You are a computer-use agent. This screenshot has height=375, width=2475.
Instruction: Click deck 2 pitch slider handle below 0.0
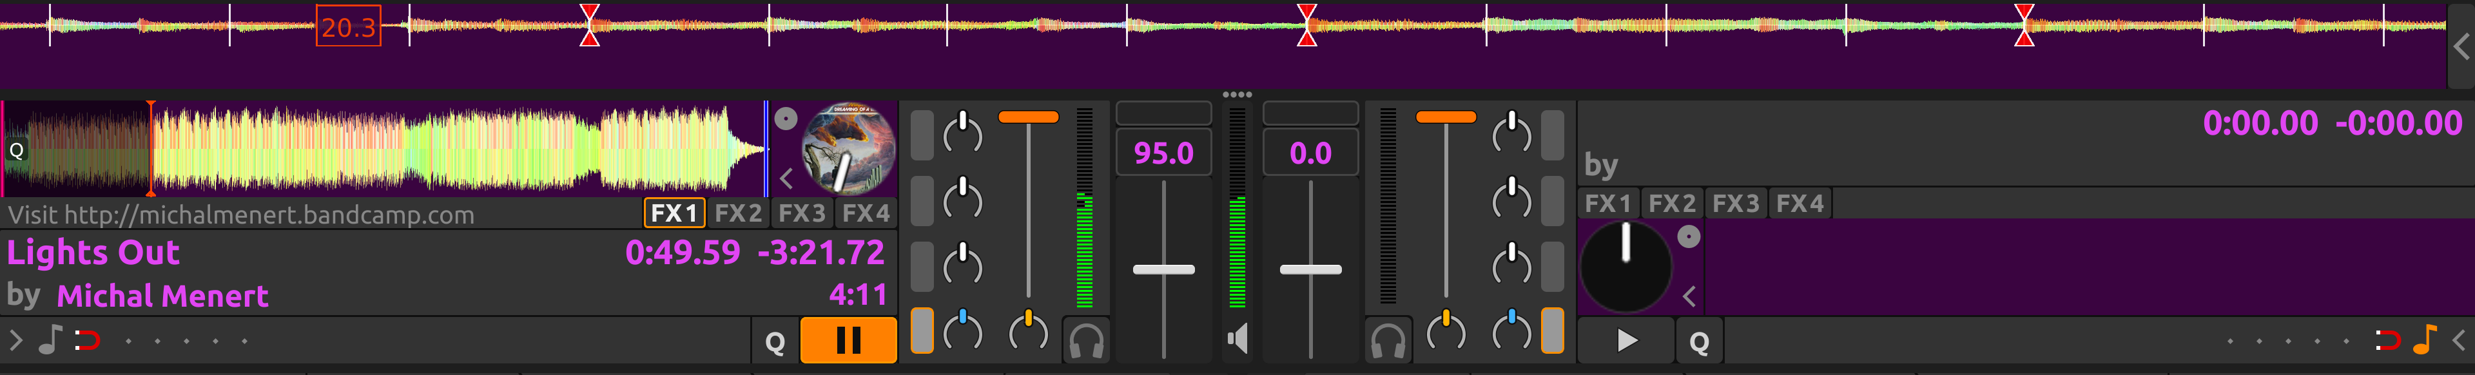[1310, 269]
